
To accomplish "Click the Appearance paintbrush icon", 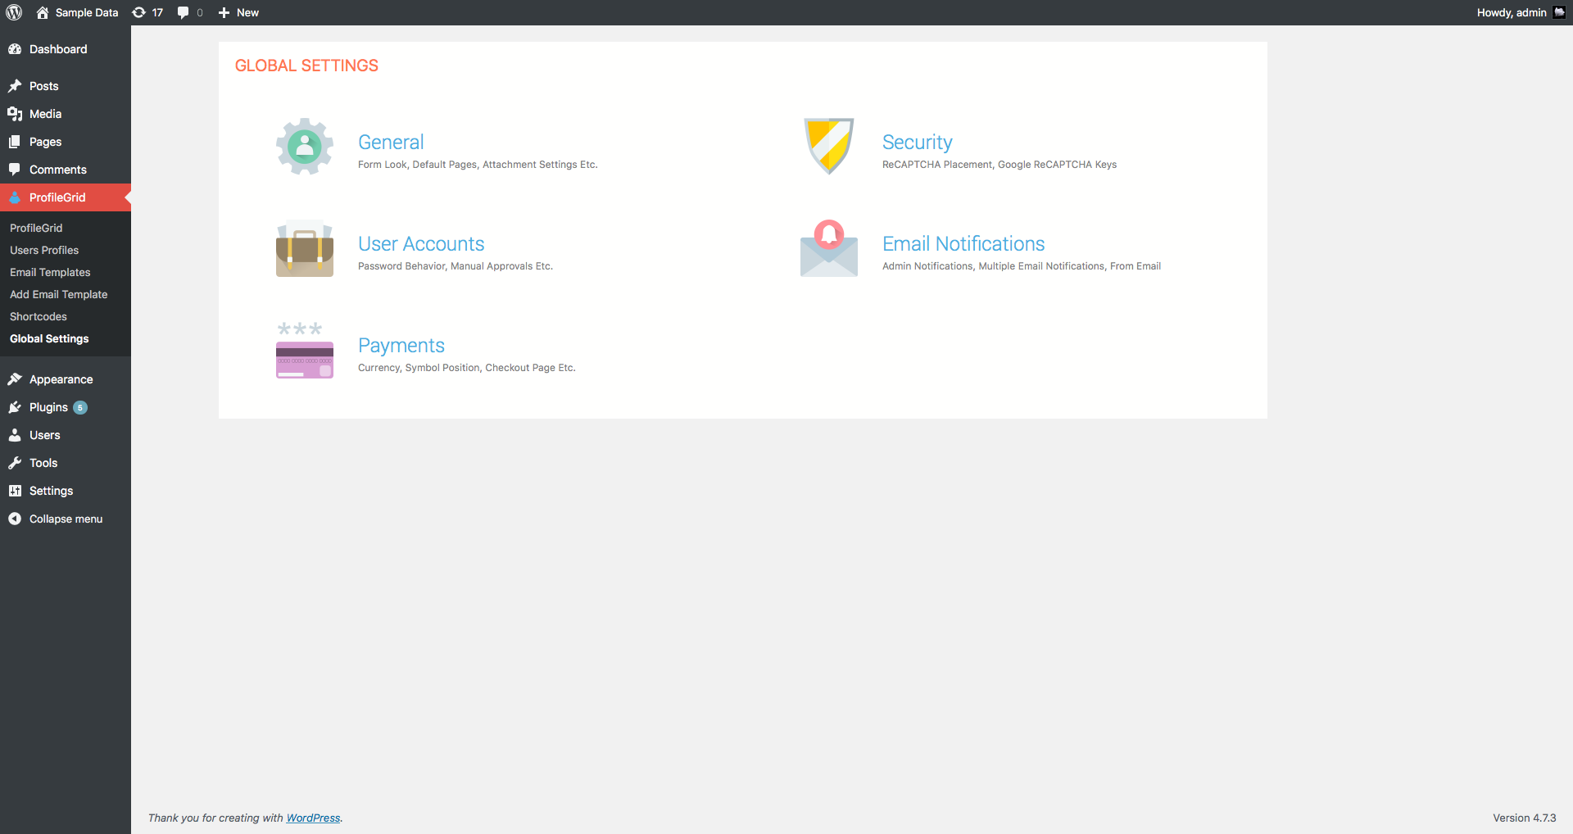I will [15, 379].
